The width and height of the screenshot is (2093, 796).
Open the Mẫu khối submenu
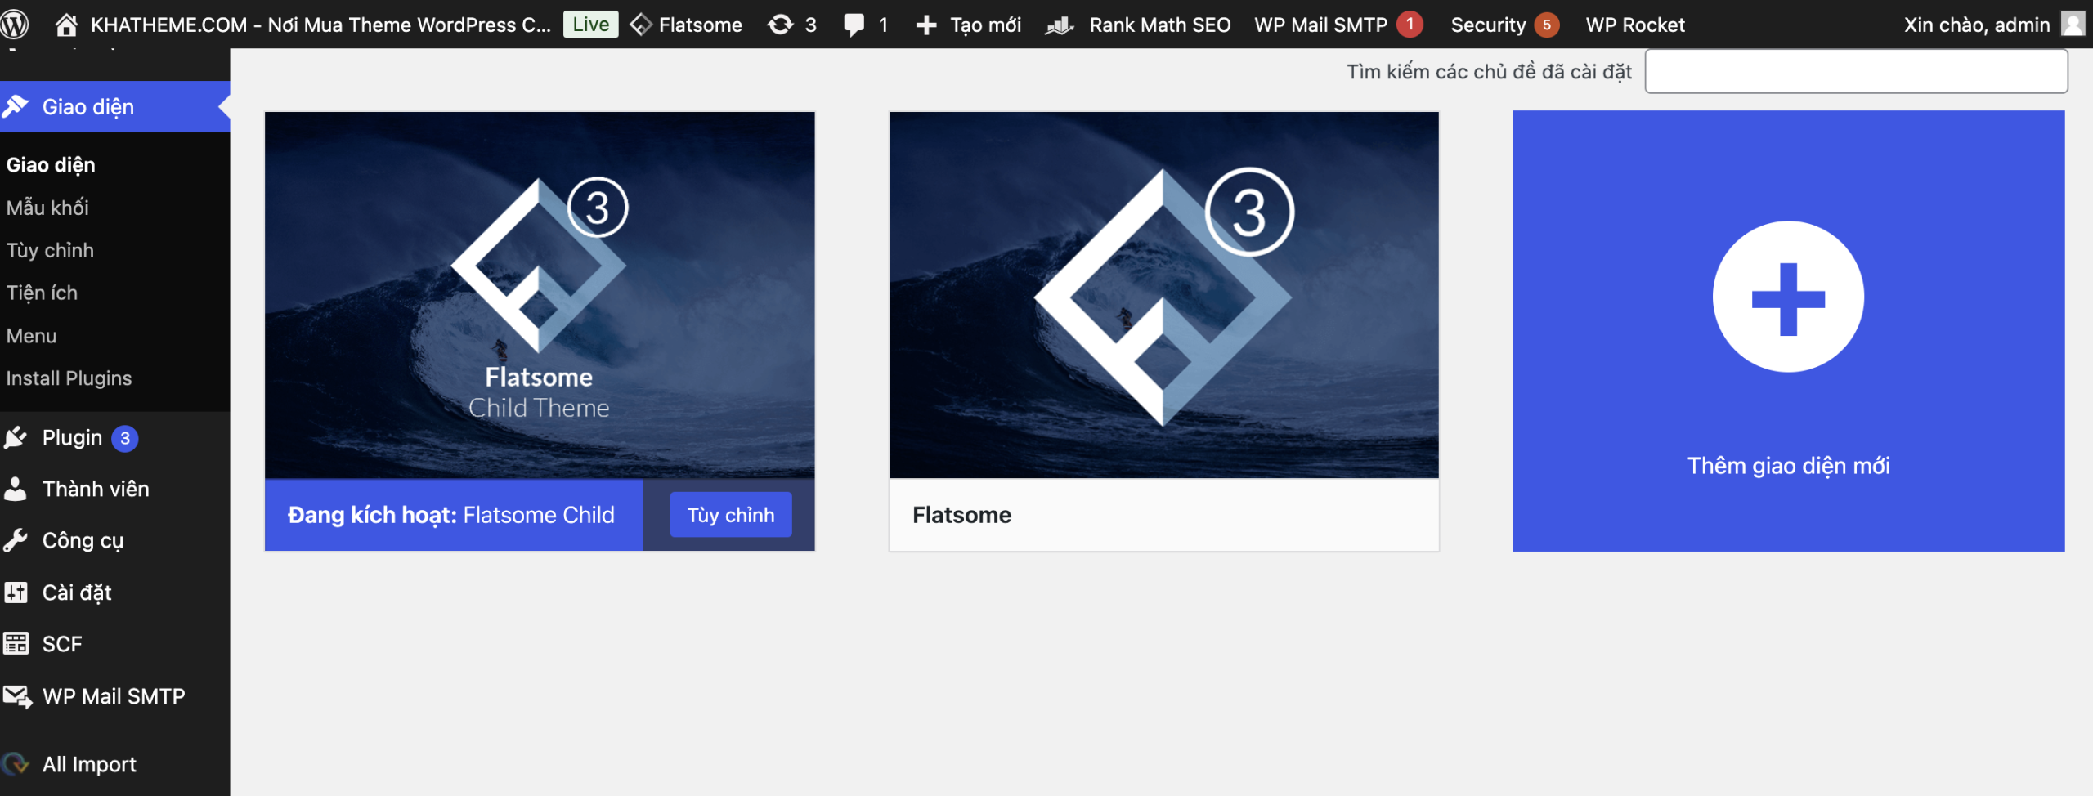(47, 208)
